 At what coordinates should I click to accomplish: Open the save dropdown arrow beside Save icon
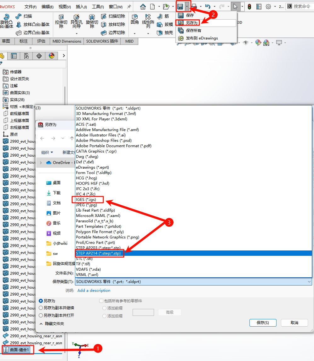point(187,7)
